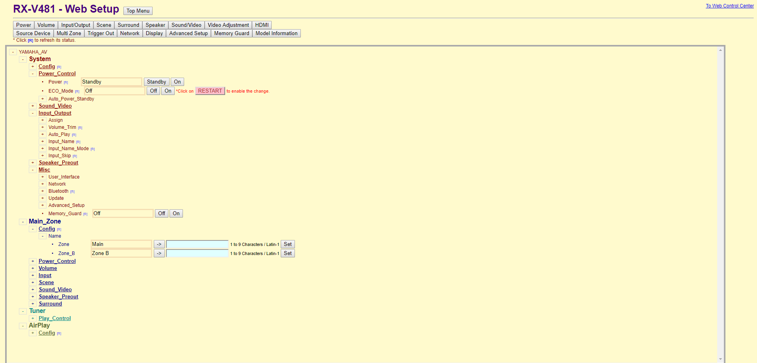The image size is (757, 363).
Task: Turn Power On
Action: click(x=177, y=82)
